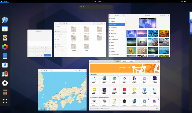Show Applications grid at dock bottom
This screenshot has height=113, width=192.
click(5, 101)
